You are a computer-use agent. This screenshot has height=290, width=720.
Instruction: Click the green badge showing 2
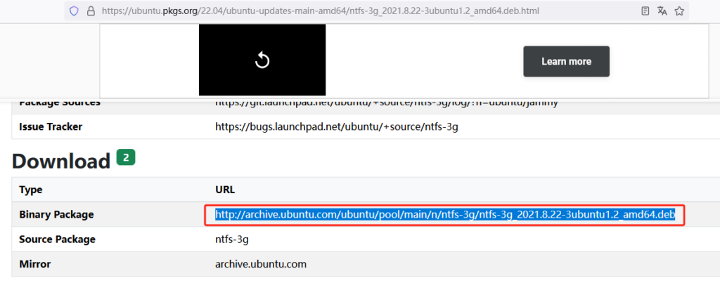[x=126, y=157]
